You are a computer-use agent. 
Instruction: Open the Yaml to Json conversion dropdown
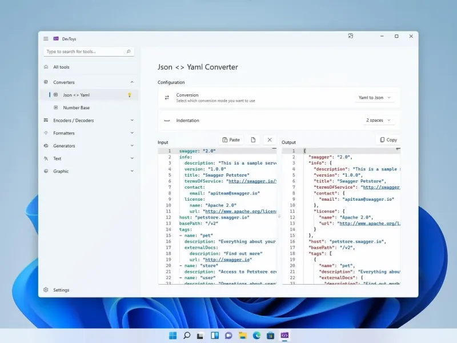click(375, 97)
